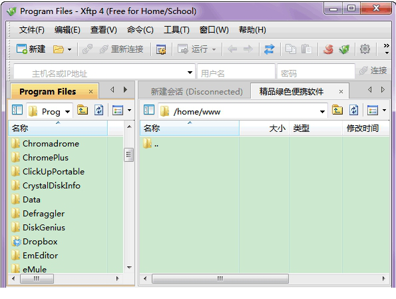Image resolution: width=396 pixels, height=299 pixels.
Task: Sort right pane by 大小 column
Action: click(x=264, y=128)
